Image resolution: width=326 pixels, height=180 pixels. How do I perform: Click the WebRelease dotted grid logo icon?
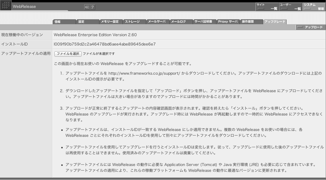pyautogui.click(x=6, y=5)
